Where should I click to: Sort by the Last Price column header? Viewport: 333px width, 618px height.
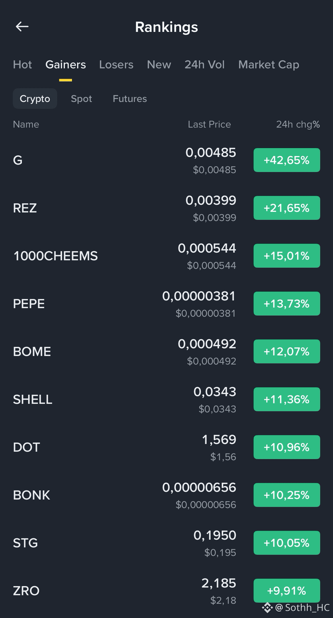(209, 124)
